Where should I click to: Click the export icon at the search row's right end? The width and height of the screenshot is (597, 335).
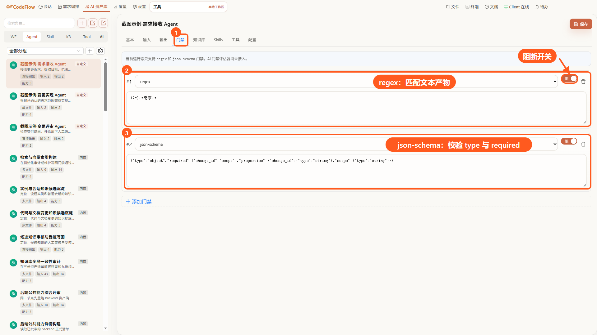coord(103,23)
